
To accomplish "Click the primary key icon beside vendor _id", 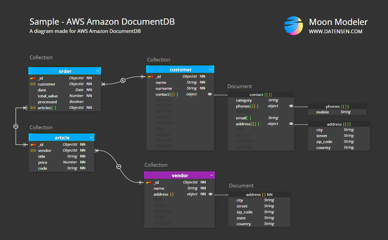I will [x=149, y=183].
